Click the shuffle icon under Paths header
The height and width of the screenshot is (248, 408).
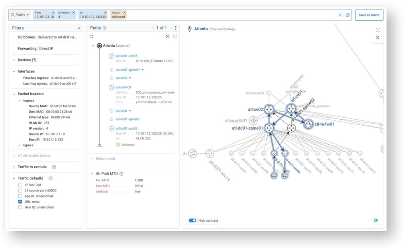click(91, 36)
